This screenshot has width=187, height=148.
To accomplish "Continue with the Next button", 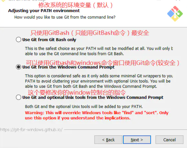I will 137,140.
